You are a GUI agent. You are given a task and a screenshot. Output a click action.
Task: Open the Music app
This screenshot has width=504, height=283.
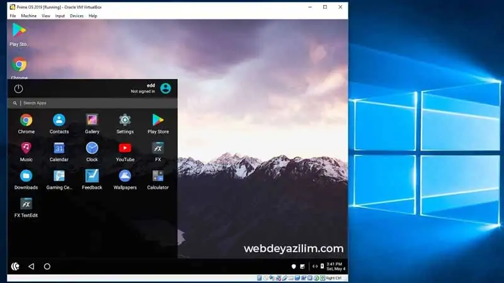click(26, 152)
